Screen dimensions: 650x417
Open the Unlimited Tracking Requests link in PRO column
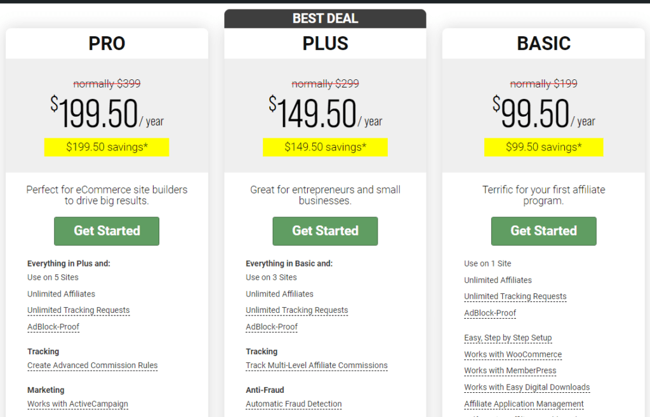tap(78, 310)
